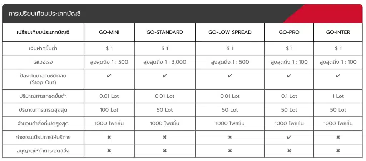Click the GO-MINI Stop Out checkmark icon

coord(109,76)
